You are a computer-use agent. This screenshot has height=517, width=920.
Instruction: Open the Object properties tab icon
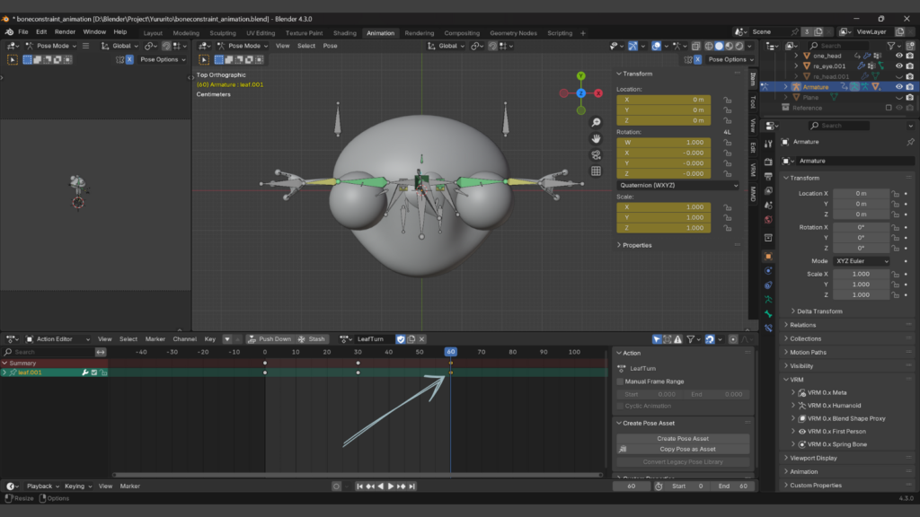(x=768, y=256)
